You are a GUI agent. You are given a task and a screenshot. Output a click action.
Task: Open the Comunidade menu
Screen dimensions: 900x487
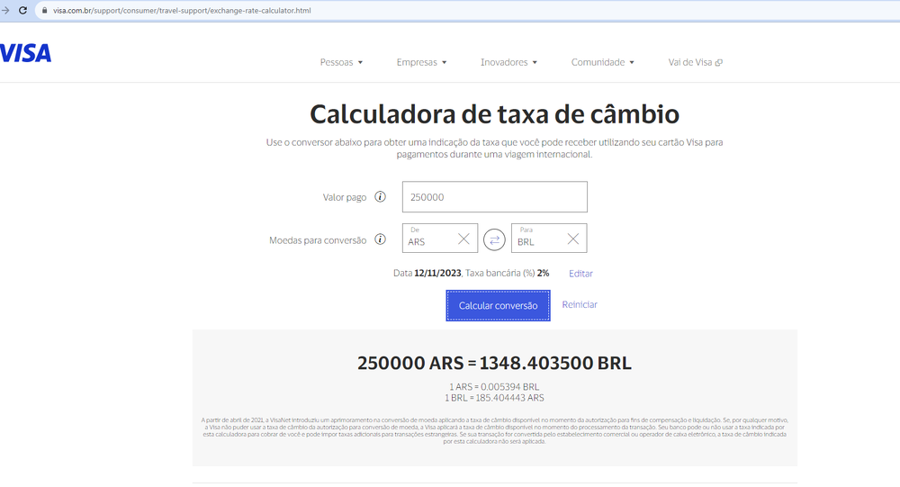pos(602,62)
